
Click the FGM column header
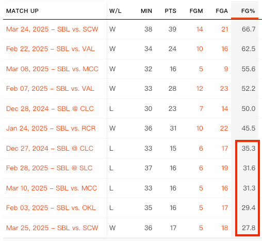point(196,11)
